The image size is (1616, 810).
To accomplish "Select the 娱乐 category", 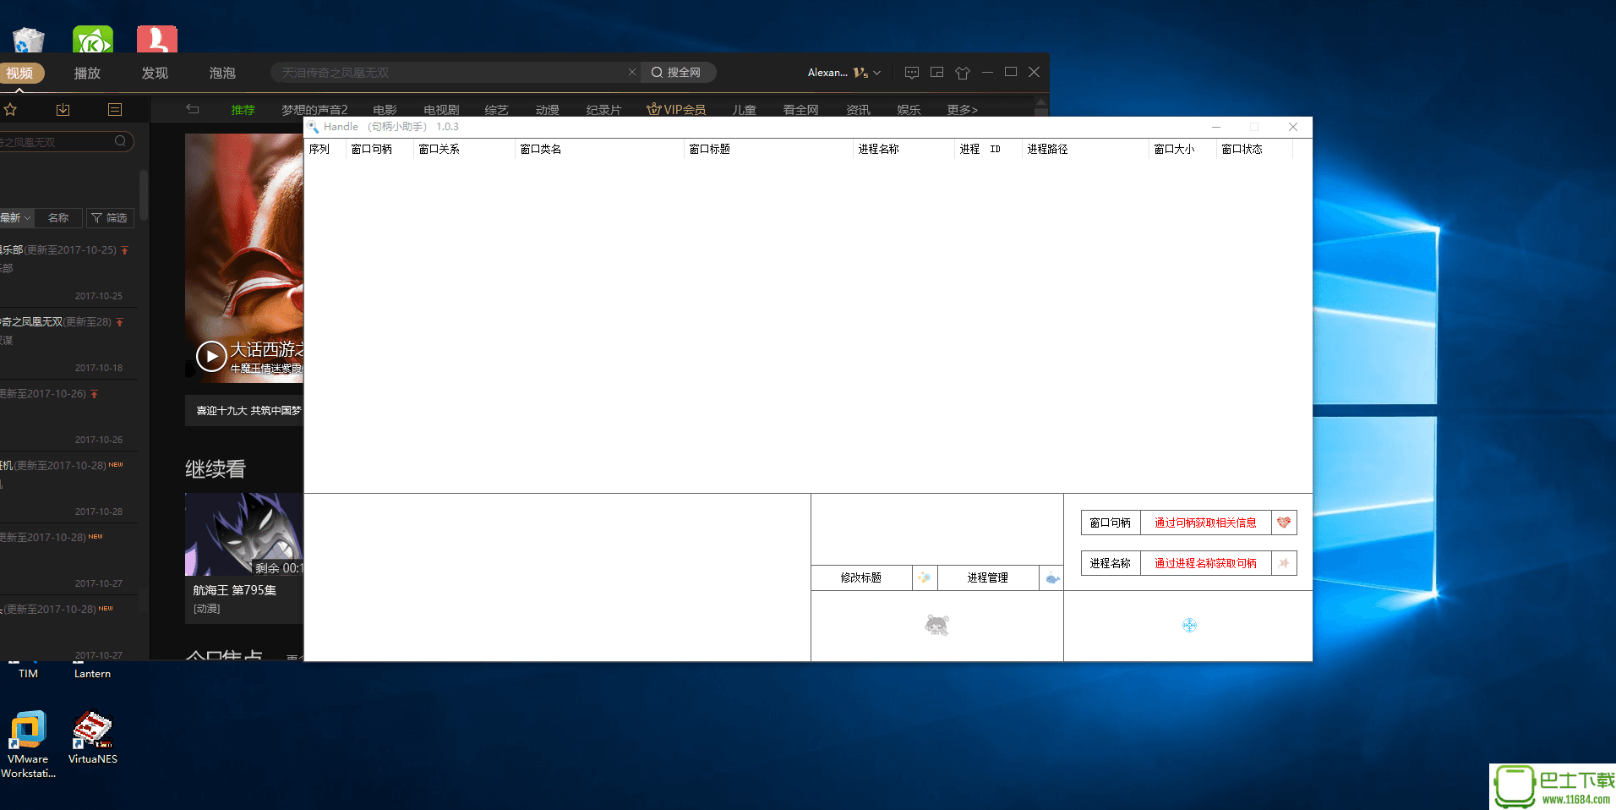I will pyautogui.click(x=909, y=110).
